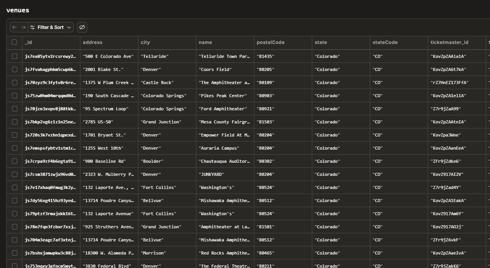Select the Pikes Peak Center row checkbox
Screen dimensions: 490x268
click(x=15, y=96)
